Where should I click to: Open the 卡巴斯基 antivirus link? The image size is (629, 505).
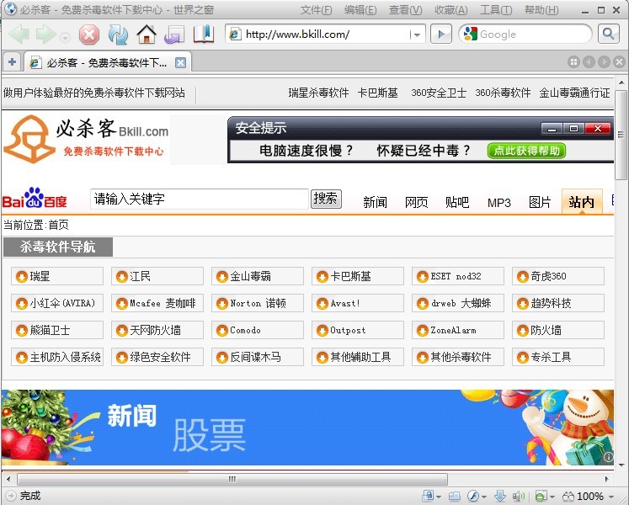click(350, 277)
